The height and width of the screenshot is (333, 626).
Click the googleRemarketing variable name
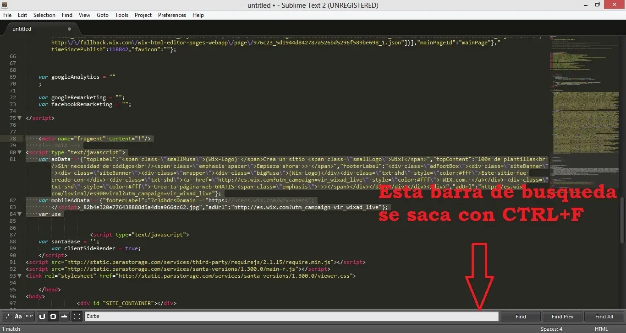click(78, 97)
